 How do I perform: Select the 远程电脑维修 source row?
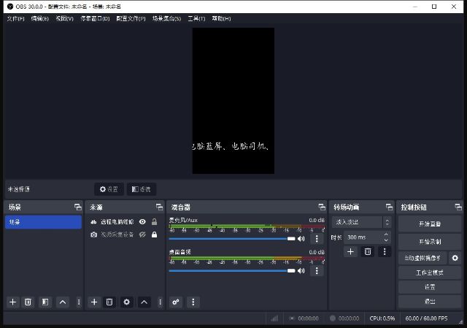[124, 221]
